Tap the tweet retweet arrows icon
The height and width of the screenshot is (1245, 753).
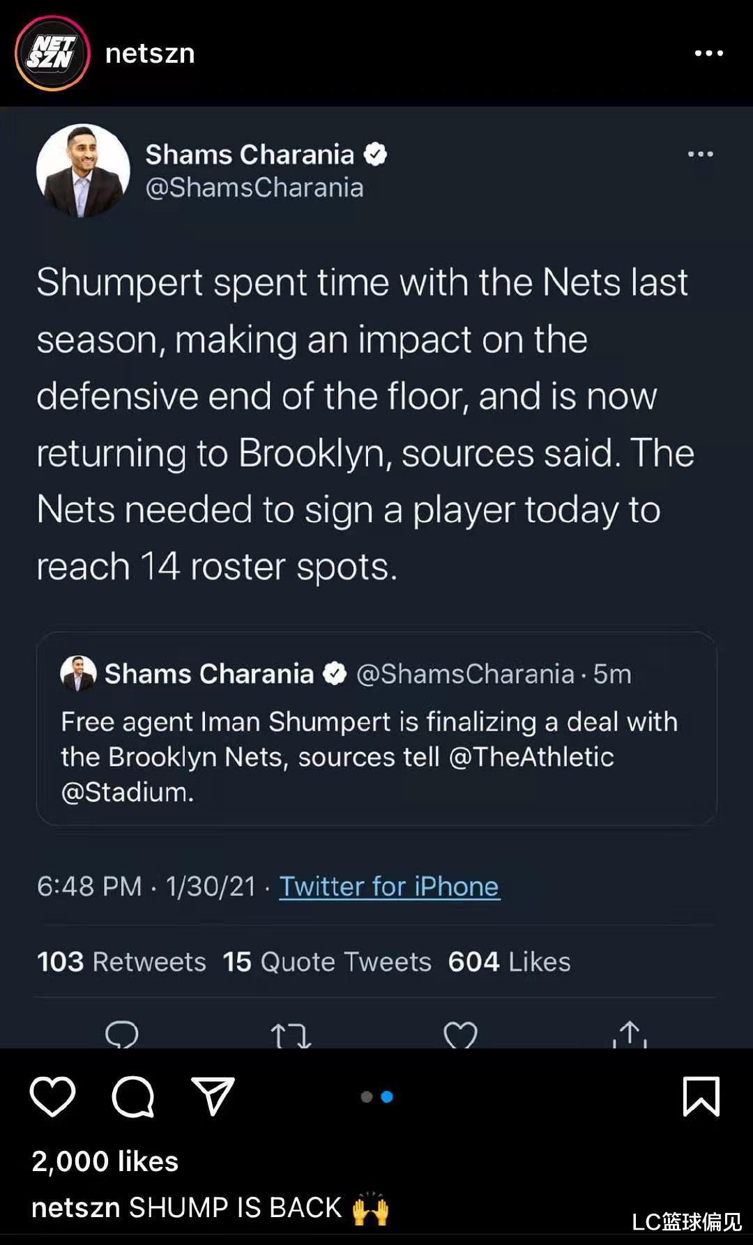pyautogui.click(x=290, y=1036)
